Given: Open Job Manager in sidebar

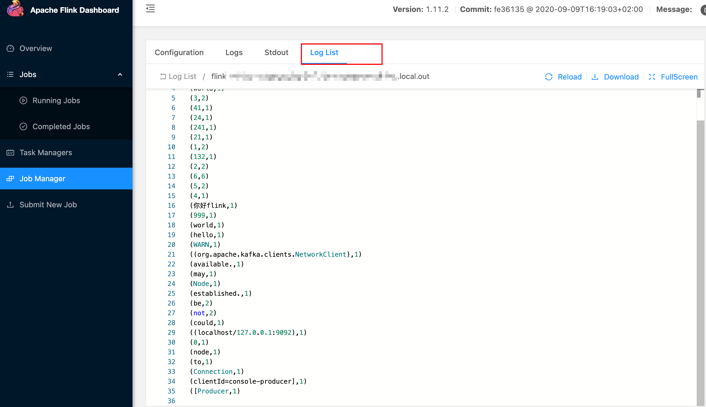Looking at the screenshot, I should pyautogui.click(x=42, y=179).
